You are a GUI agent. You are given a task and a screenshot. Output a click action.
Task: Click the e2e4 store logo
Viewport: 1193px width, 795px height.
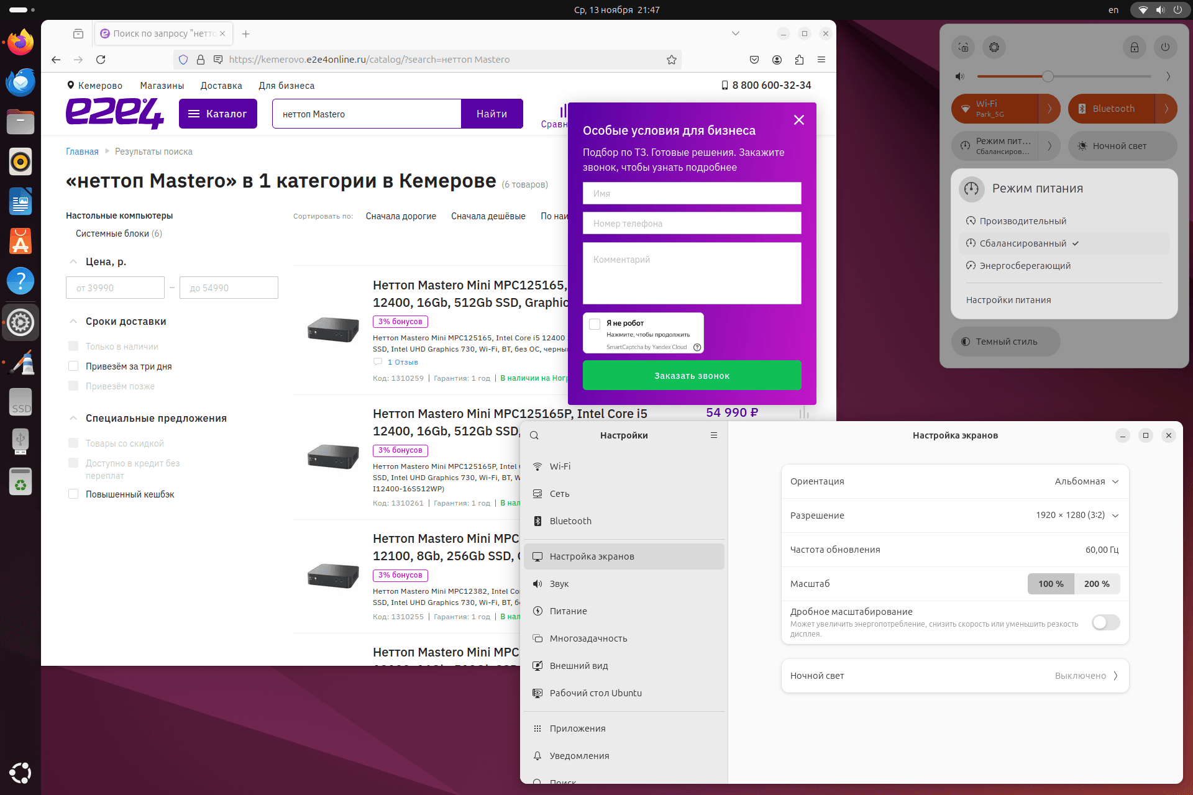point(115,114)
